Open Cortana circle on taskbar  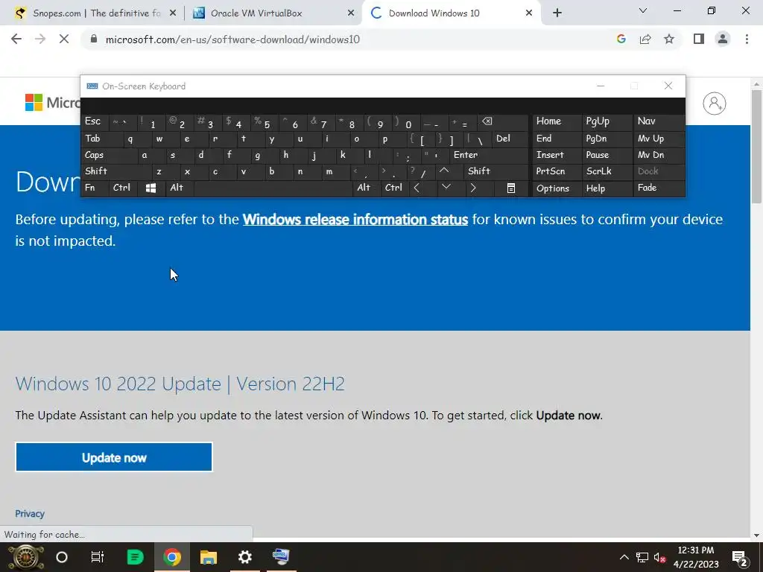pos(62,557)
